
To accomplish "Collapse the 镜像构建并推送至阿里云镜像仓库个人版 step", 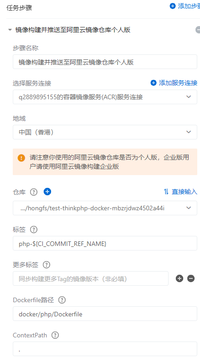I will (x=10, y=30).
